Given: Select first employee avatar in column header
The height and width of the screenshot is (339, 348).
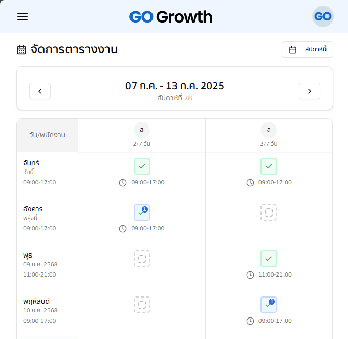Looking at the screenshot, I should point(142,130).
